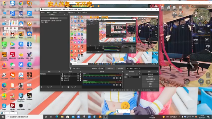Open the Windows Start menu
The width and height of the screenshot is (212, 119).
pos(2,117)
